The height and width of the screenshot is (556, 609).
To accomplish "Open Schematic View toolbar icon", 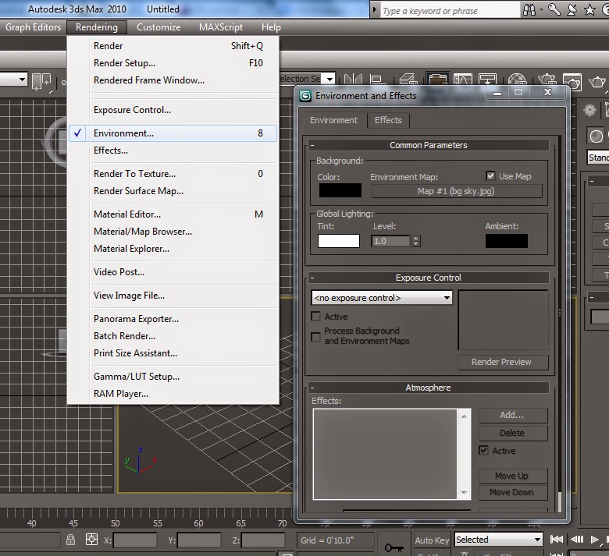I will coord(487,80).
